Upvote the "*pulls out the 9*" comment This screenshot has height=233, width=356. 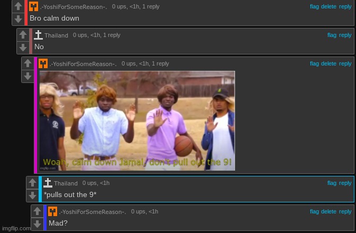tap(32, 183)
